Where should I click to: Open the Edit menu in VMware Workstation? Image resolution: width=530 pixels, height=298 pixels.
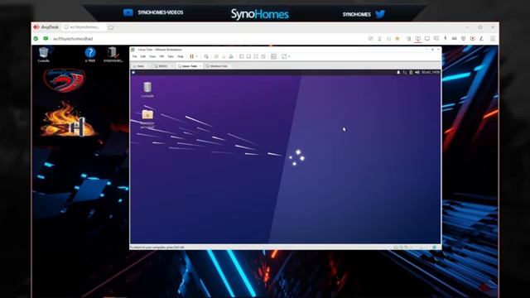(143, 56)
